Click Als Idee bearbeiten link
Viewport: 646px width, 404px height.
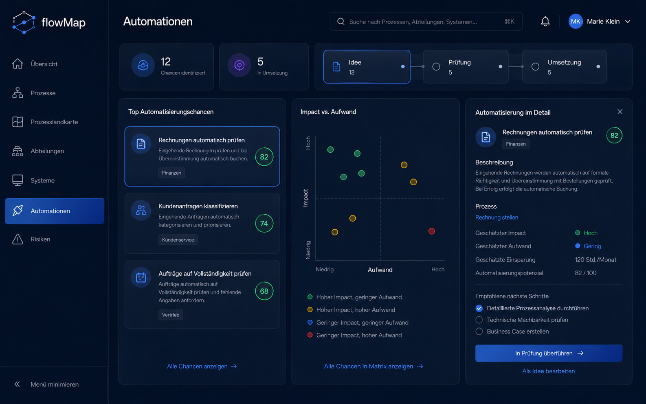549,371
